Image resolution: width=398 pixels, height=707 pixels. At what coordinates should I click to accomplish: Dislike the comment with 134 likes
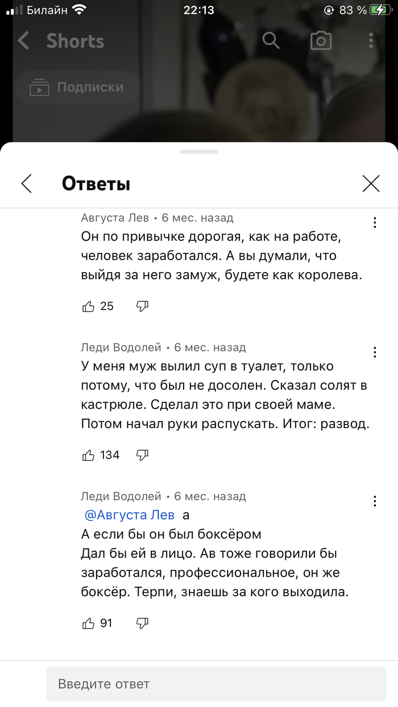tap(142, 455)
